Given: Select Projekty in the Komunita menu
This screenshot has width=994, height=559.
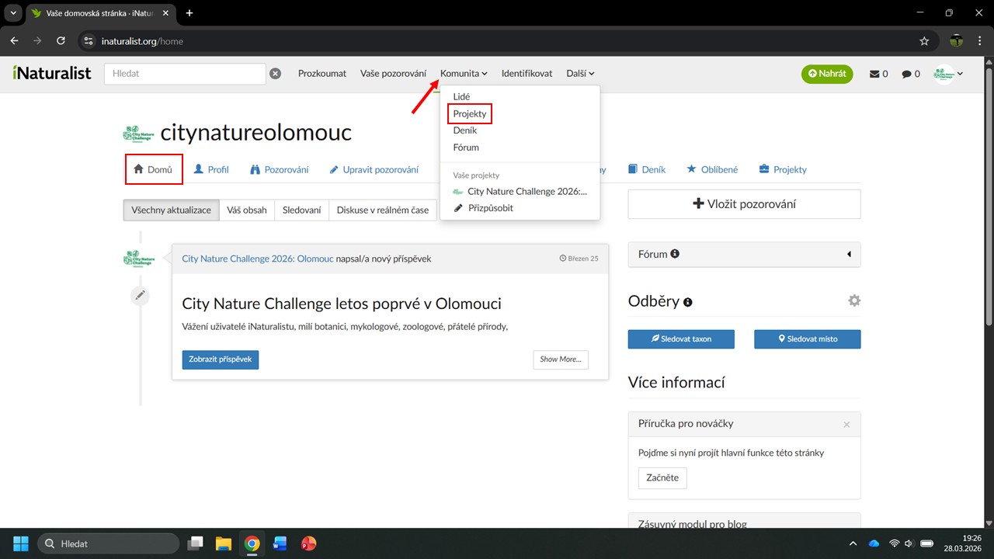Looking at the screenshot, I should tap(470, 113).
